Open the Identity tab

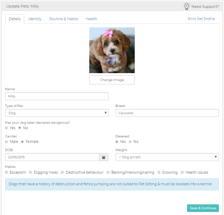pyautogui.click(x=35, y=19)
